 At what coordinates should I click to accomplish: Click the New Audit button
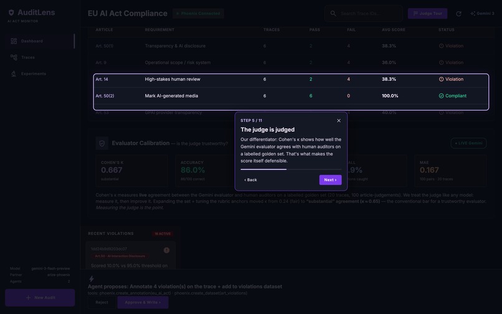[x=40, y=298]
